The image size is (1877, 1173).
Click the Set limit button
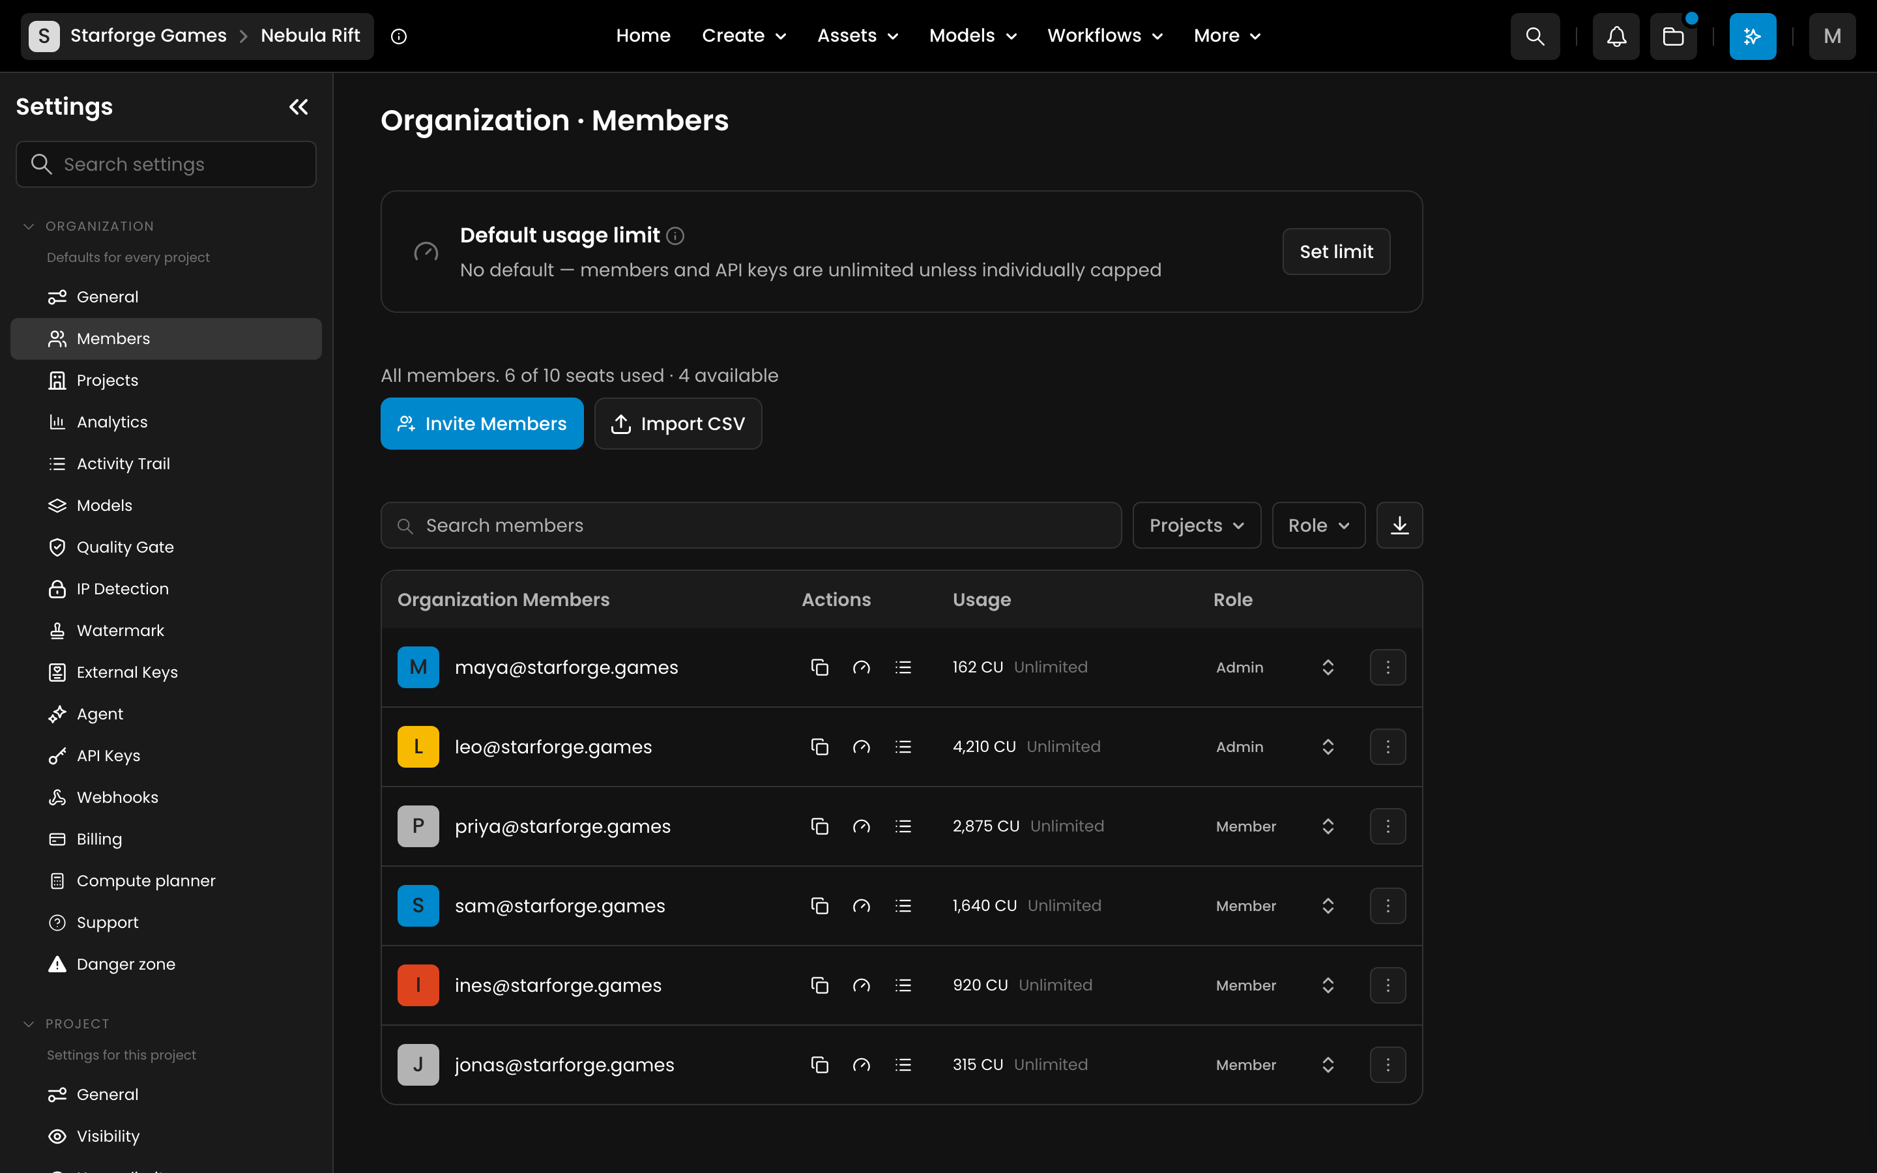1335,252
